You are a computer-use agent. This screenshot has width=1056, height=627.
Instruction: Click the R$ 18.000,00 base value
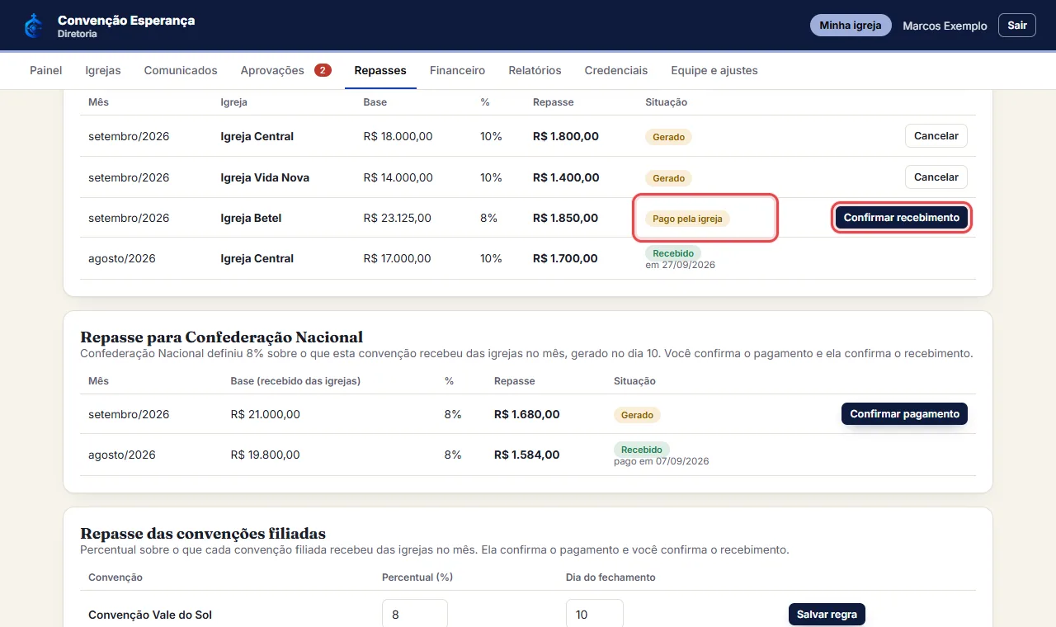[398, 136]
